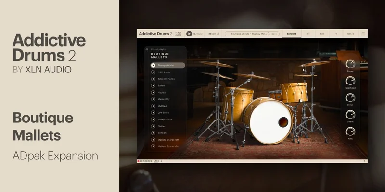Click the recorder export arrow icon
Screen dimensions: 385x192
point(161,161)
